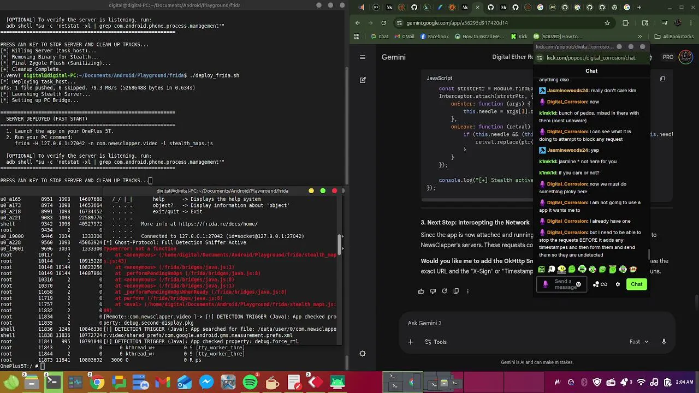Open the Chrome apps grid shortcut

click(x=357, y=37)
